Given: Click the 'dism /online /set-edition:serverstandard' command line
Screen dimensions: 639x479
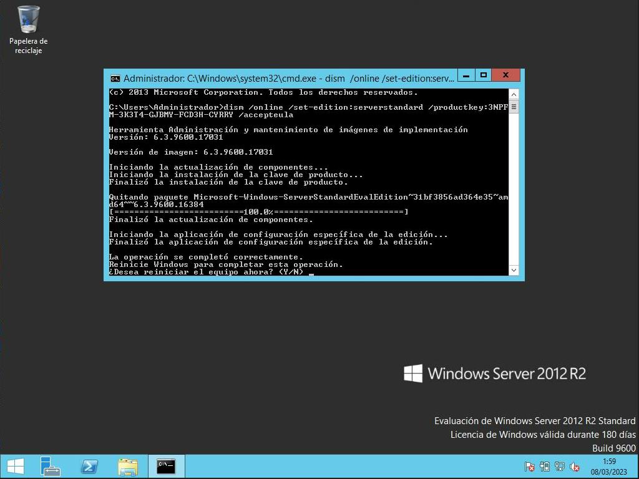Looking at the screenshot, I should (x=308, y=111).
